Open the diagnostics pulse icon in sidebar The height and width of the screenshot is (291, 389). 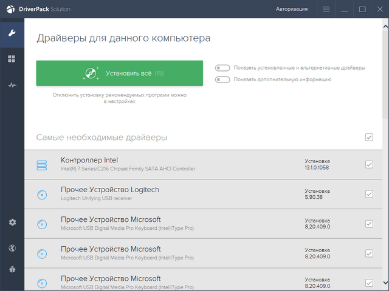(12, 85)
